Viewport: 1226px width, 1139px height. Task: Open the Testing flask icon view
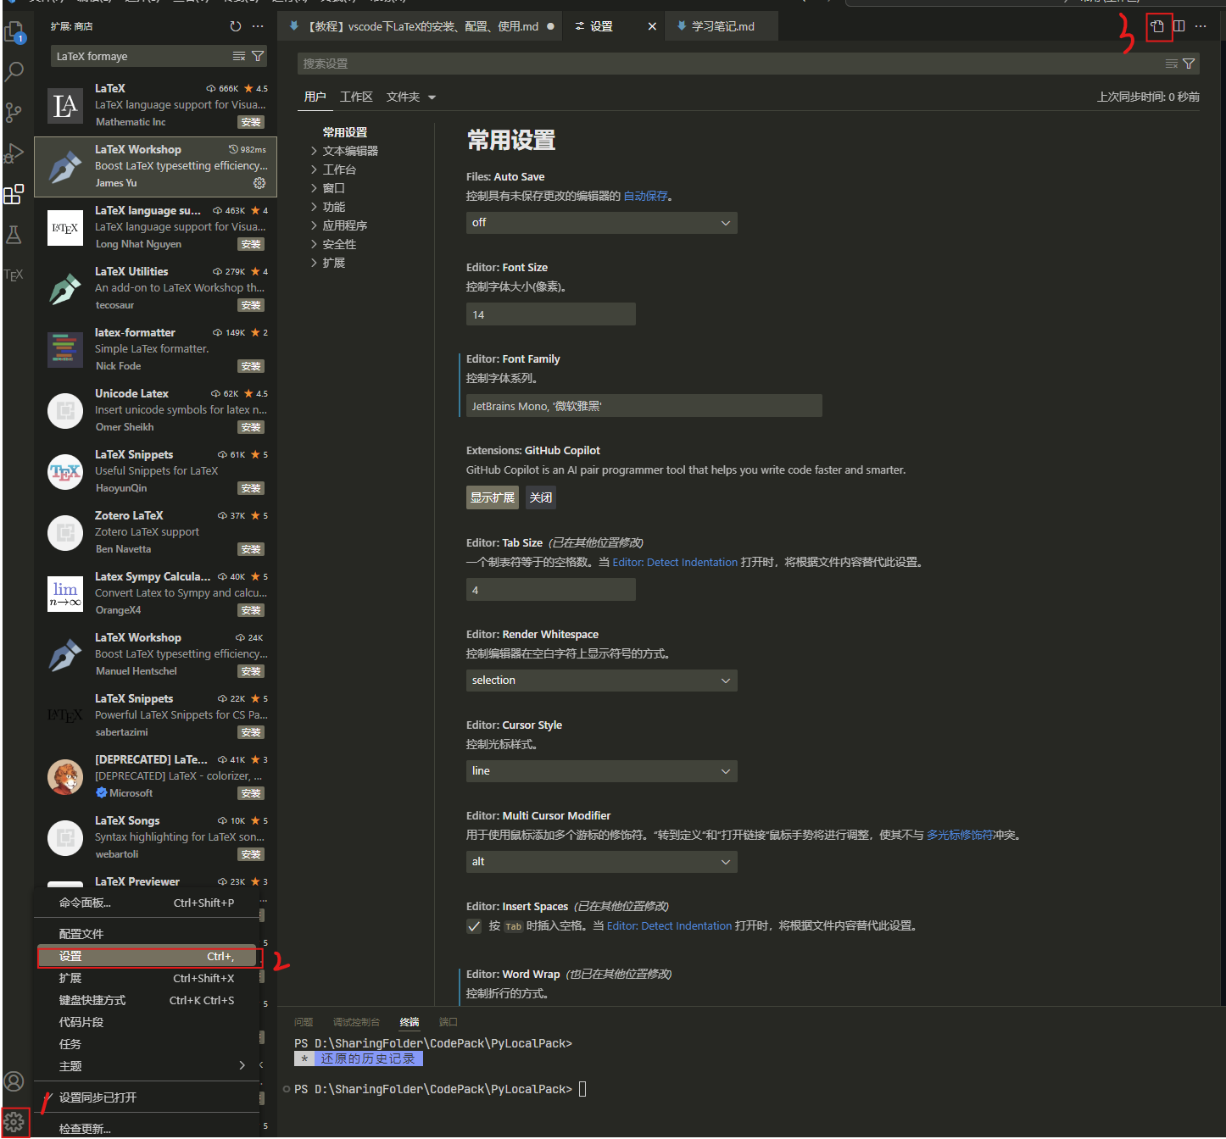[14, 235]
